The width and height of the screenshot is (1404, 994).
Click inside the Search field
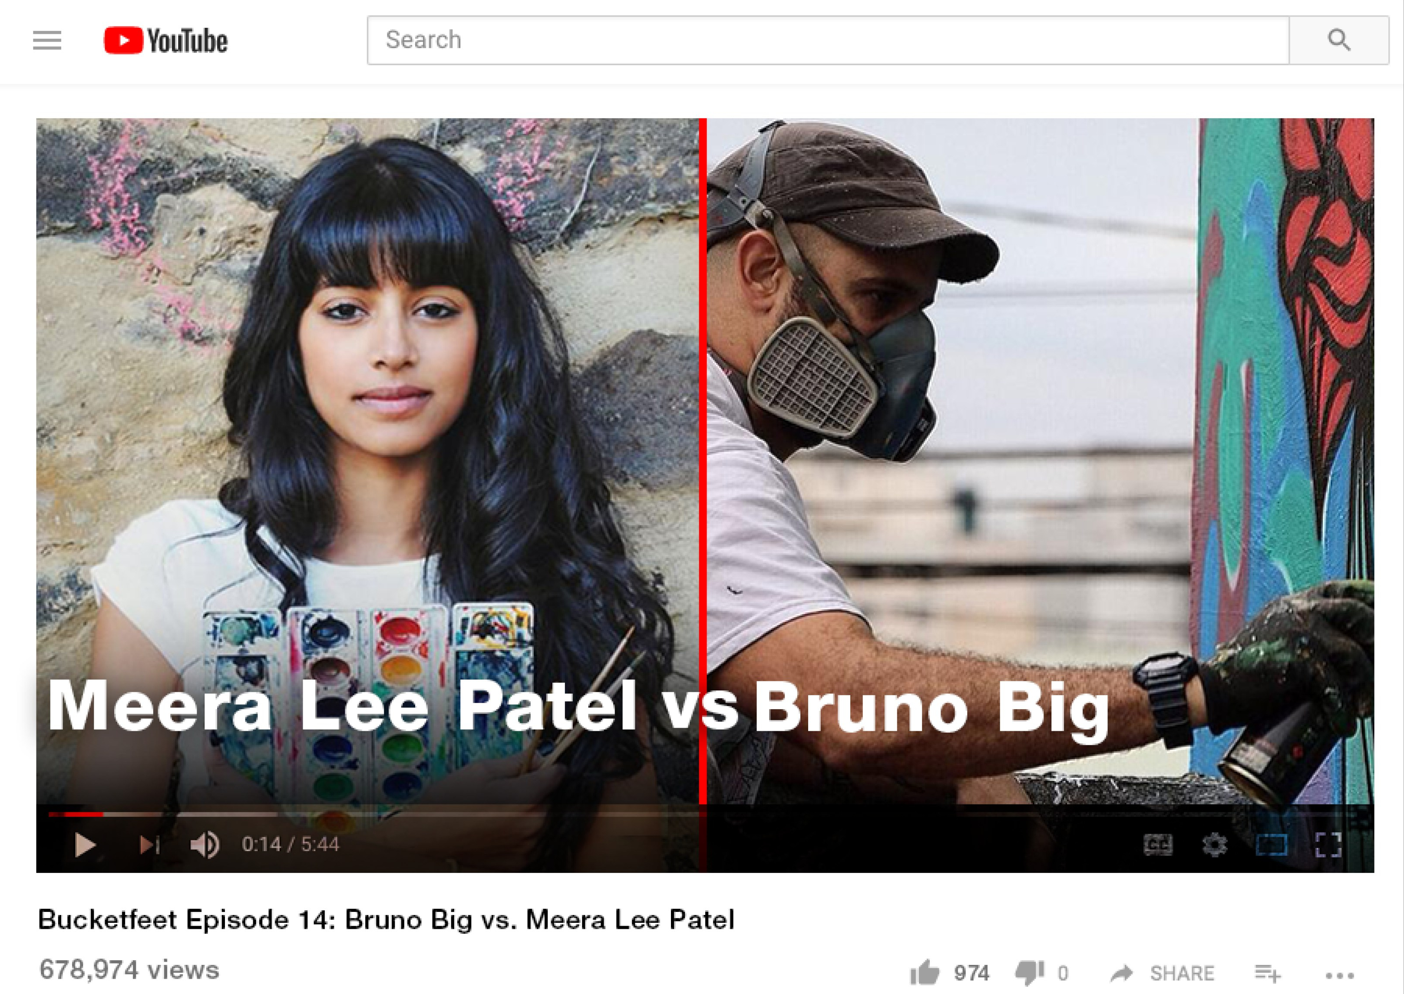pyautogui.click(x=828, y=40)
